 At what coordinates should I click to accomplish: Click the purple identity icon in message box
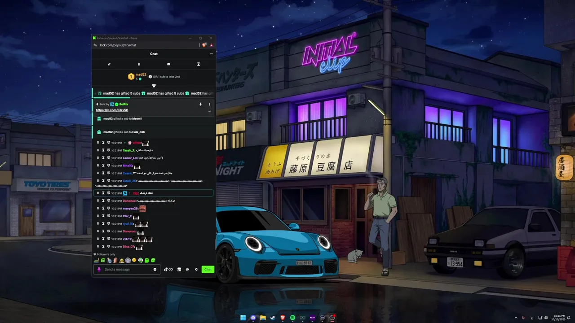tap(99, 270)
